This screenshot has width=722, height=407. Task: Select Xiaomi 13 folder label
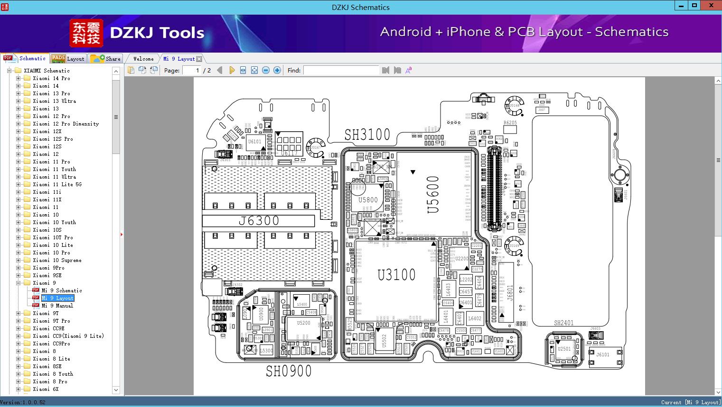pos(46,109)
